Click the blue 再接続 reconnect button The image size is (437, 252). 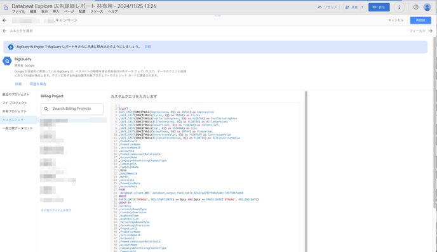tap(420, 20)
